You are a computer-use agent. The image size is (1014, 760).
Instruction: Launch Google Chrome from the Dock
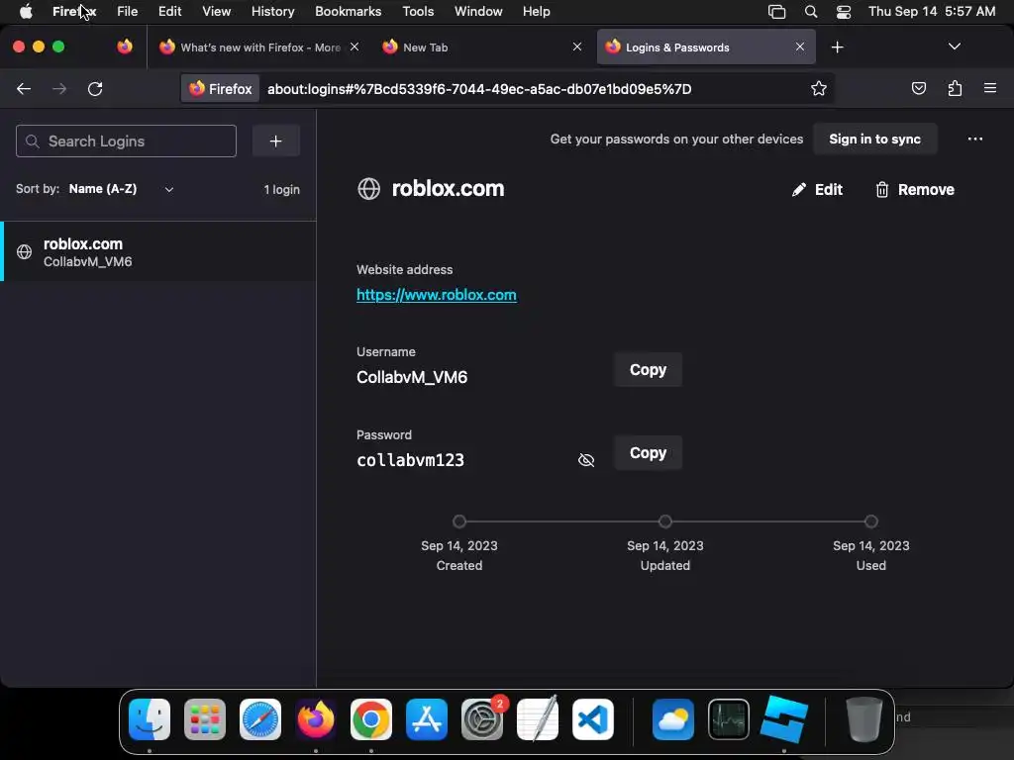click(x=371, y=719)
